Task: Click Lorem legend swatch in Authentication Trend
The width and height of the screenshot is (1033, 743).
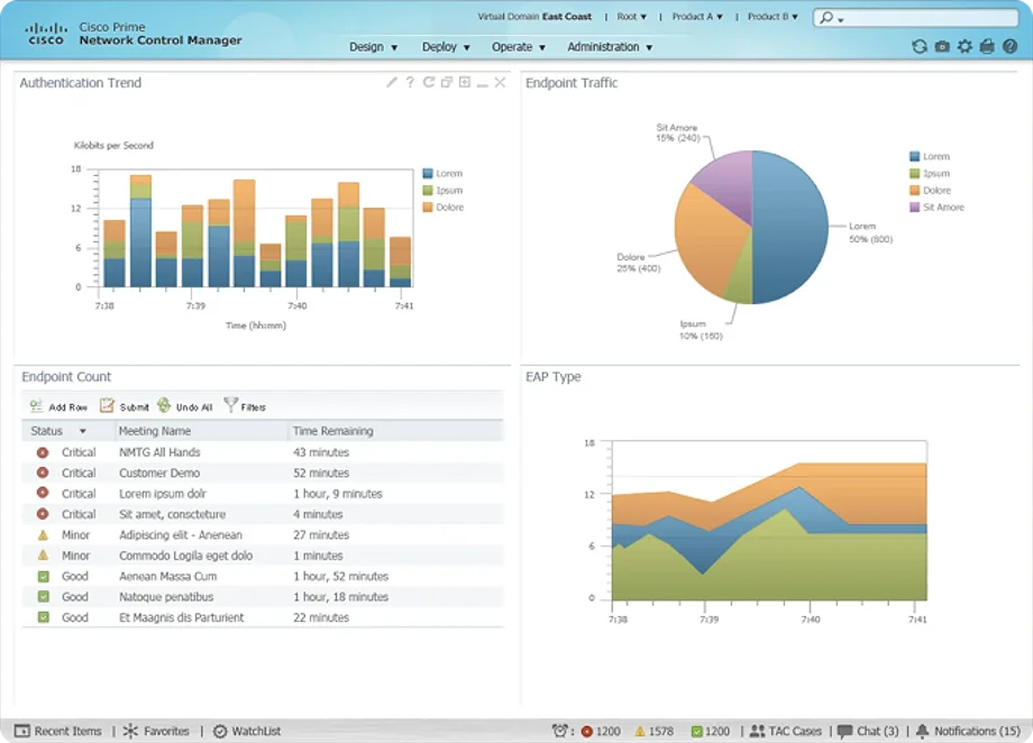Action: click(x=428, y=173)
